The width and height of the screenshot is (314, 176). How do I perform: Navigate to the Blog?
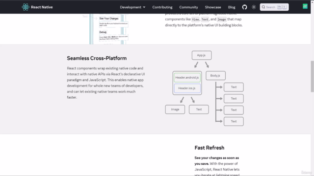232,7
